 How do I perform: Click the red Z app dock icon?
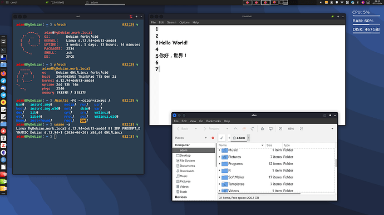tap(3, 146)
